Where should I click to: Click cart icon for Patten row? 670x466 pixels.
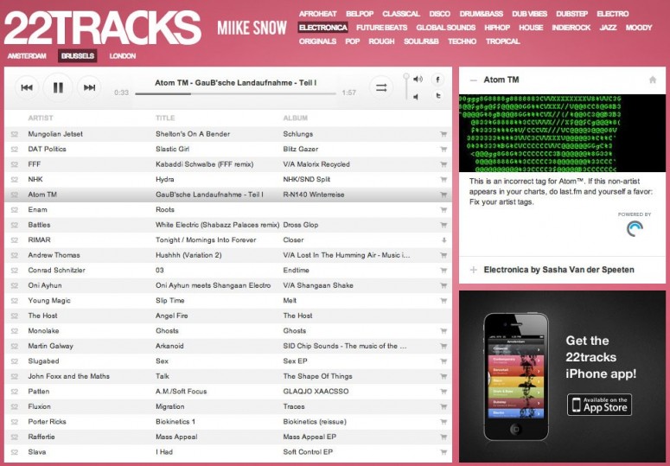443,392
